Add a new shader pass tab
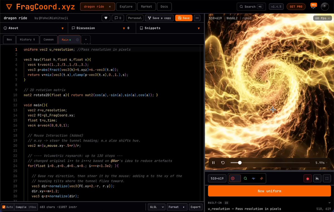334x212 pixels. click(x=86, y=40)
